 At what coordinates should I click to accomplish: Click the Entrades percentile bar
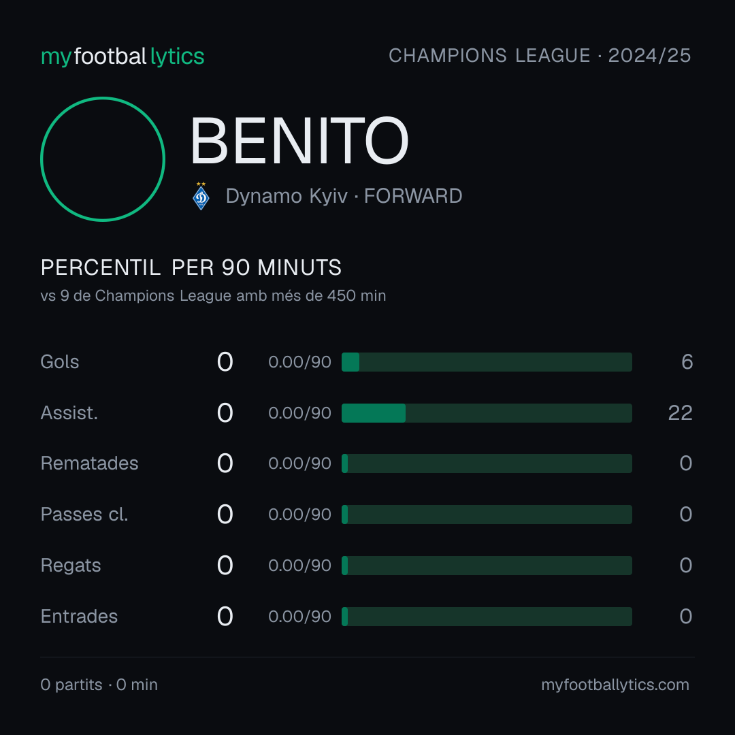pyautogui.click(x=487, y=617)
